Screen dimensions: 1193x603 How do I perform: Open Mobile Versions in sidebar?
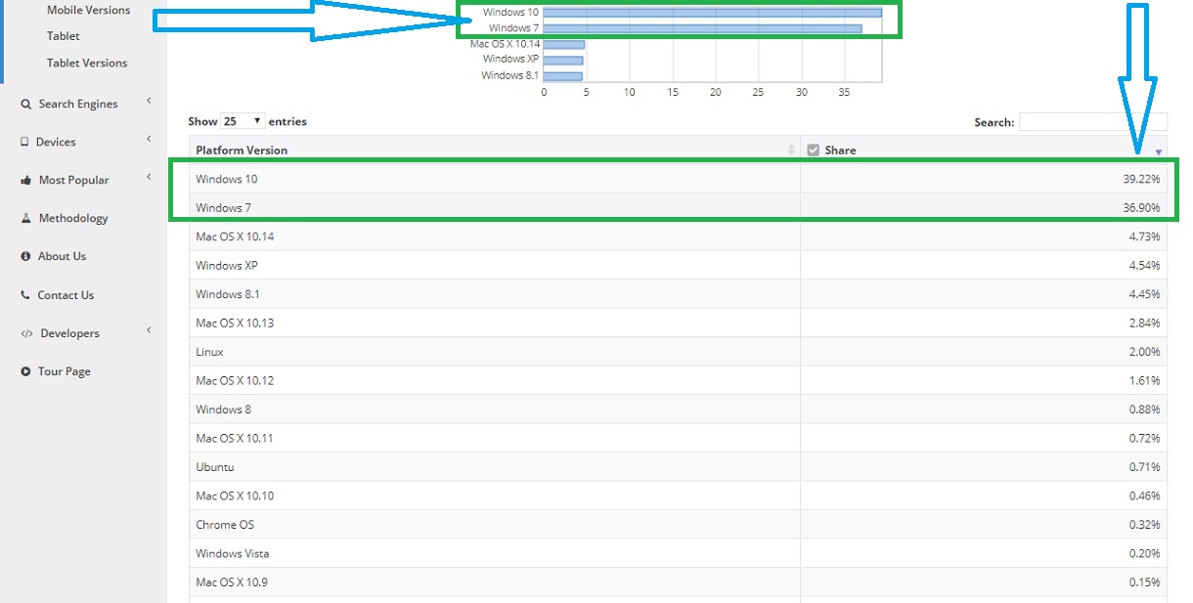click(x=88, y=10)
